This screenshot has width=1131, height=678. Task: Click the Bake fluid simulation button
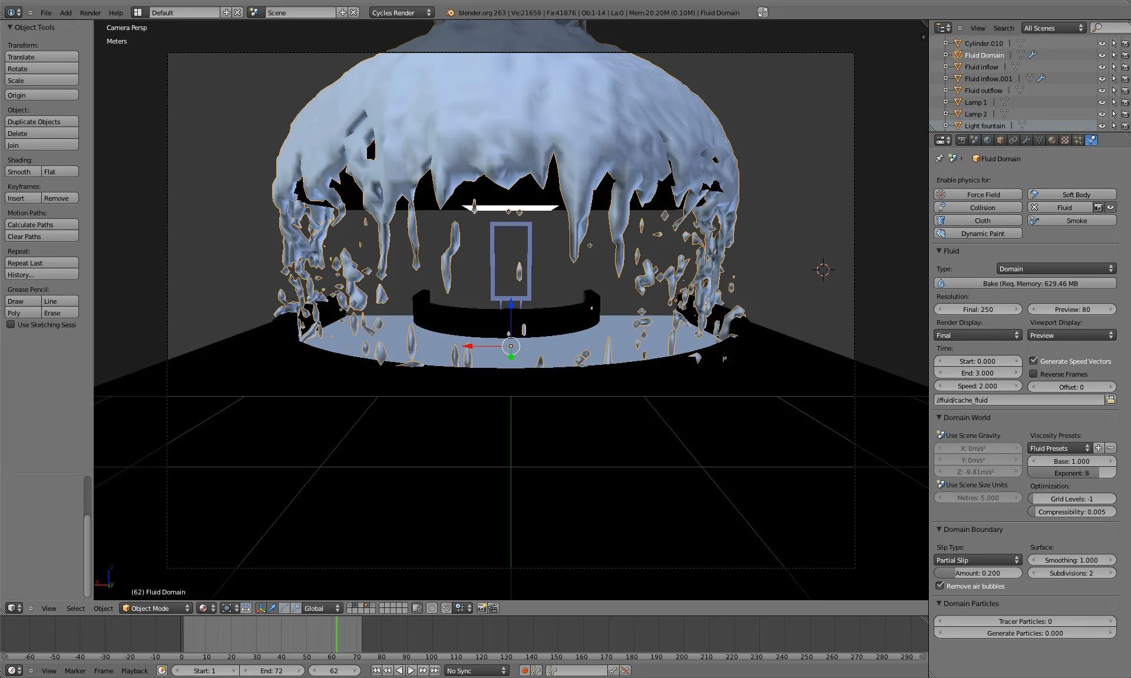(x=1025, y=284)
